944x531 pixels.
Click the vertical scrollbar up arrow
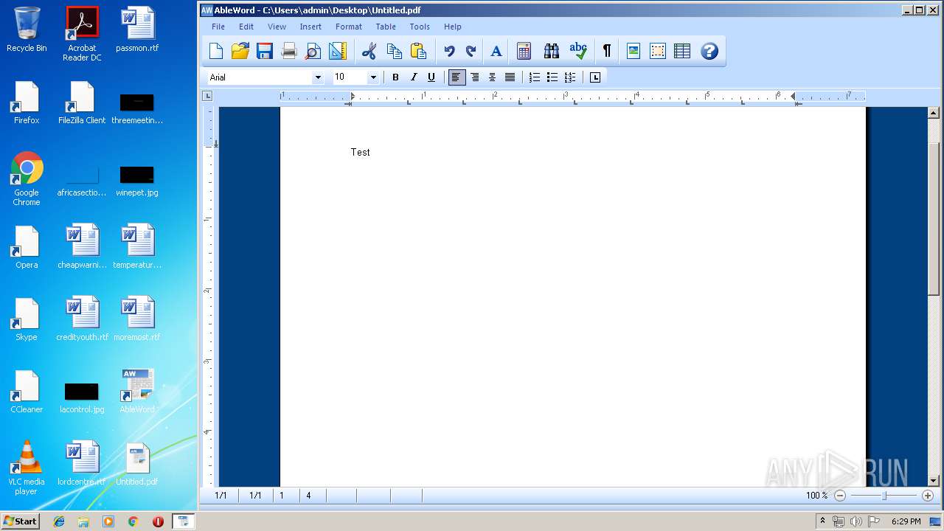pos(934,113)
